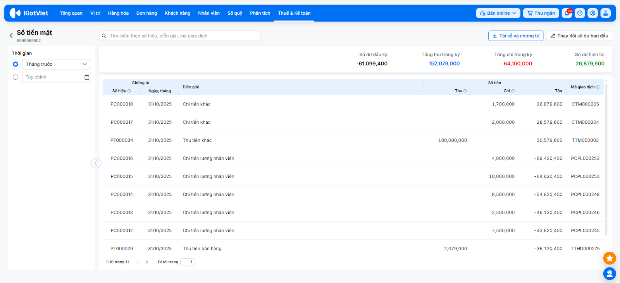Go to the next page arrow

click(147, 262)
